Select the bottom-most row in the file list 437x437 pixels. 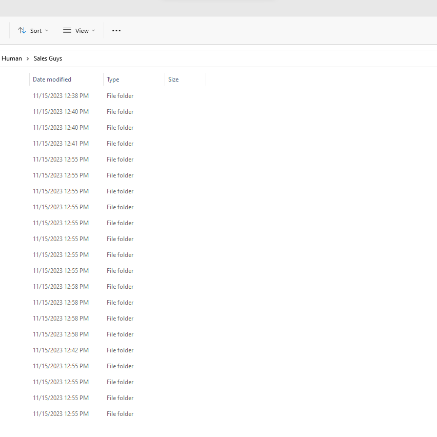(61, 414)
